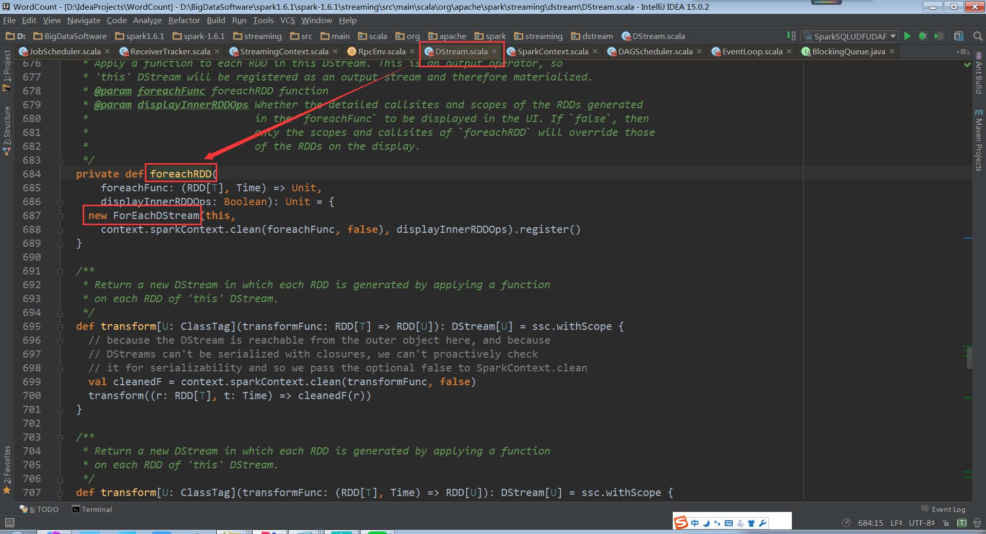
Task: Switch to SparkContext.scala tab
Action: tap(553, 51)
